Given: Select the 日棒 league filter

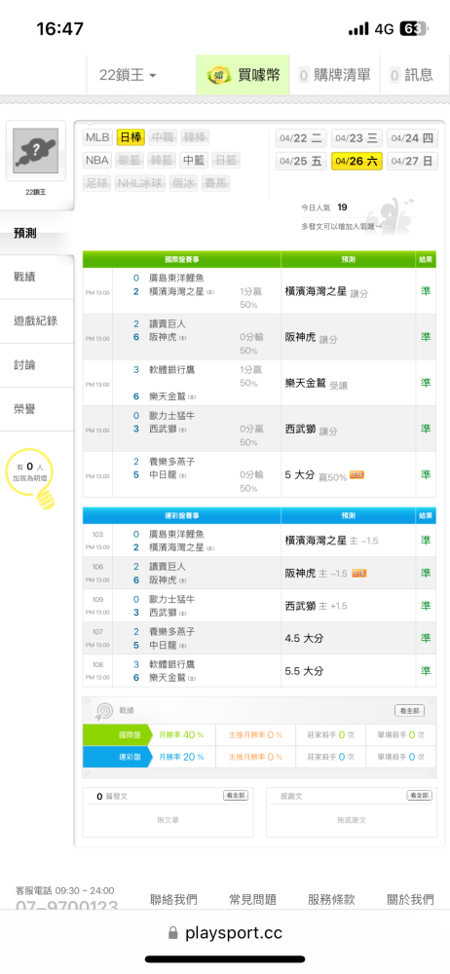Looking at the screenshot, I should coord(131,137).
